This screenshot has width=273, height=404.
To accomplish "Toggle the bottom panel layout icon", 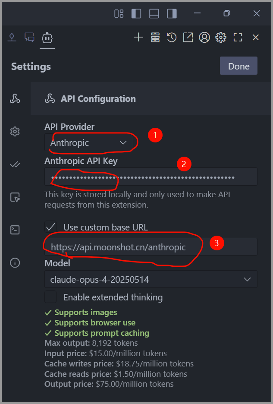I will point(154,13).
